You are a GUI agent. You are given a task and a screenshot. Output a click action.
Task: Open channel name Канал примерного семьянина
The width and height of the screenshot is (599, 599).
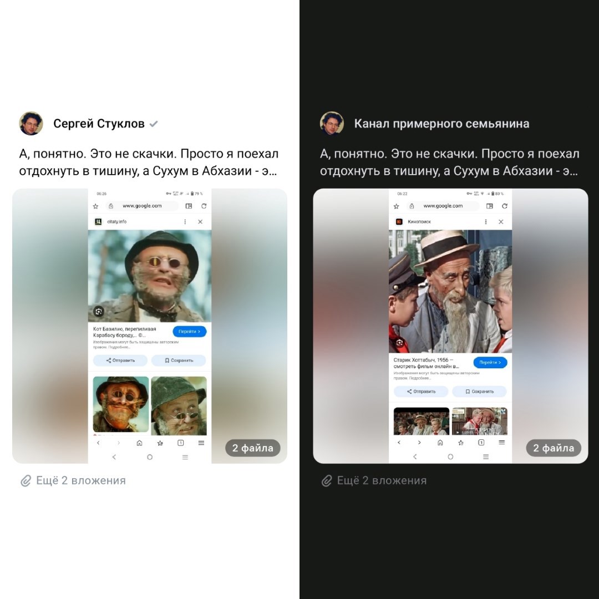point(441,124)
